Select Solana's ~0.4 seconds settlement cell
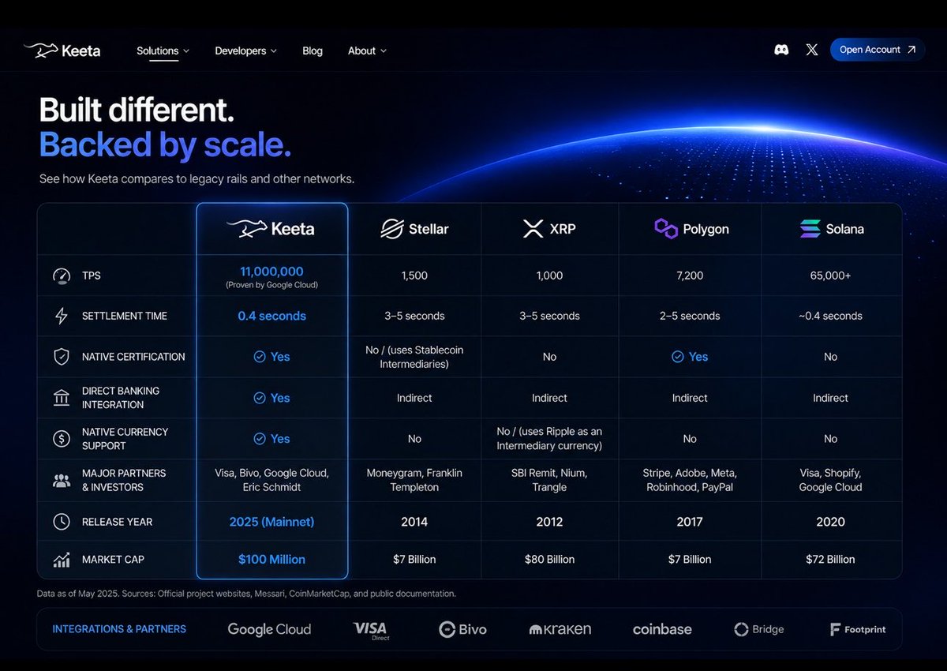The width and height of the screenshot is (947, 671). [830, 316]
